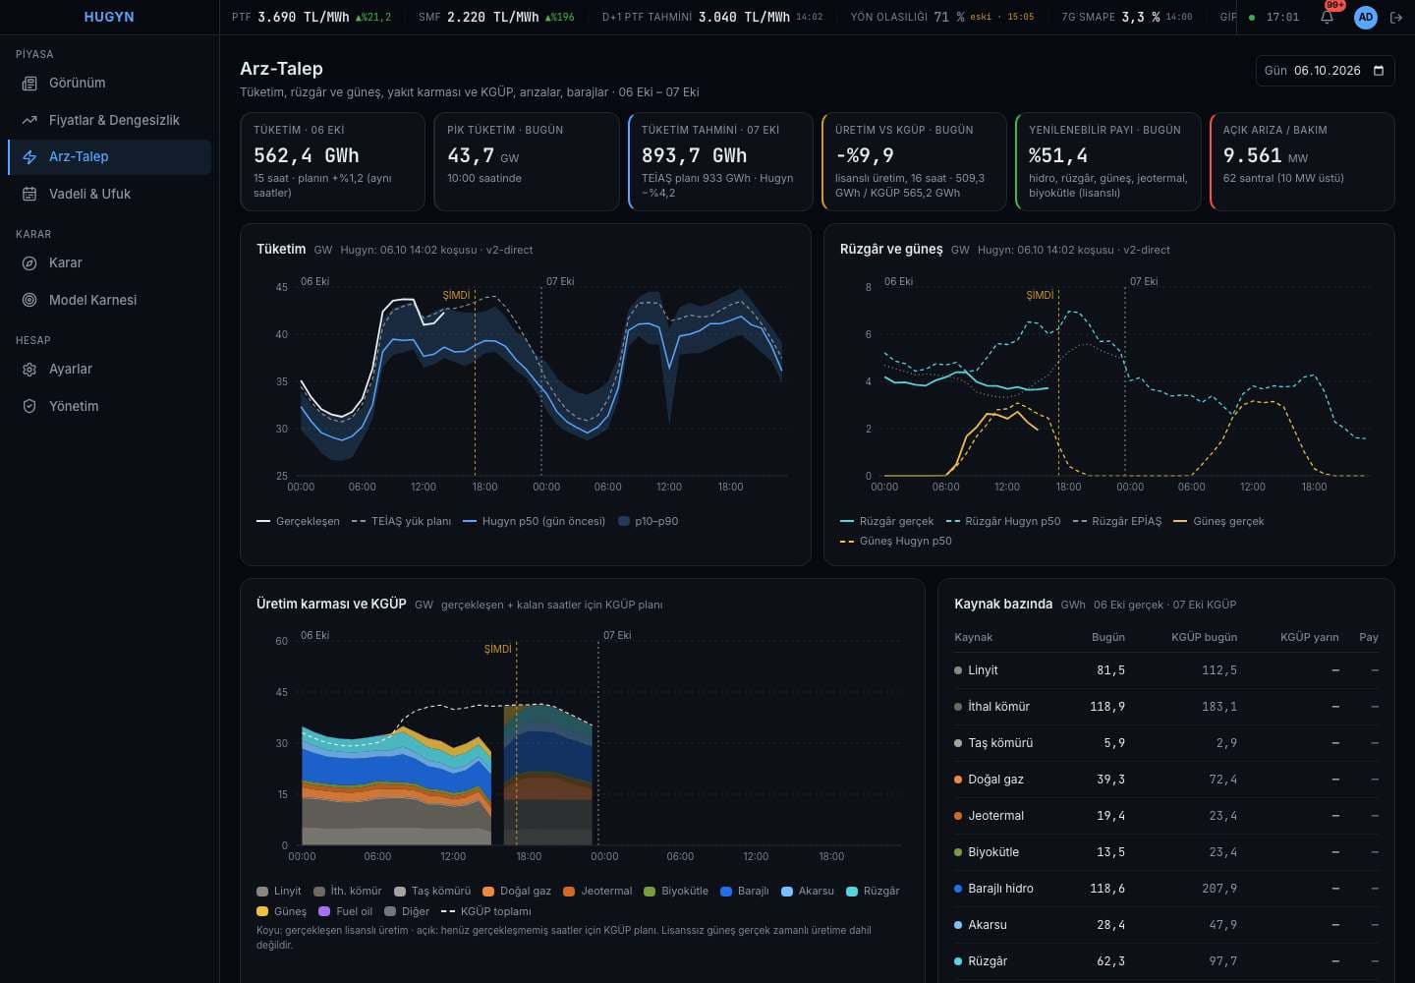Open the AD user avatar

pos(1365,17)
